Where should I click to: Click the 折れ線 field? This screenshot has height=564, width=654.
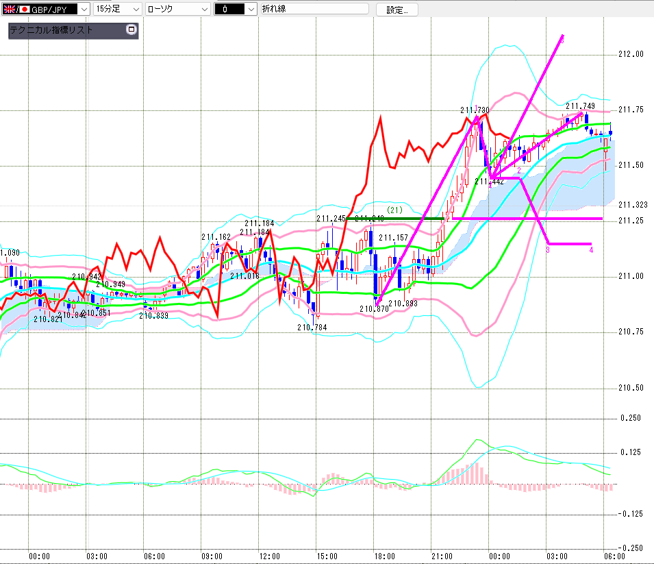click(x=314, y=9)
